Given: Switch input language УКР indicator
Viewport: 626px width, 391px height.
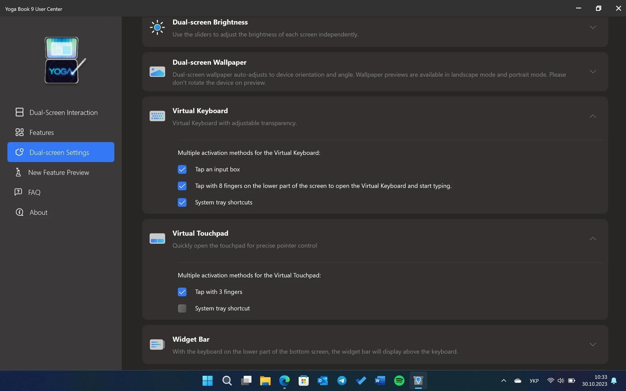Looking at the screenshot, I should pyautogui.click(x=534, y=381).
